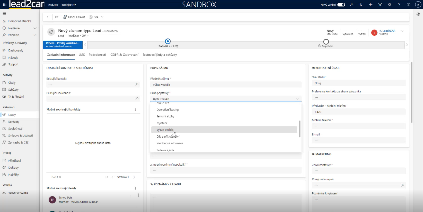Screen dimensions: 423x212
Task: Open the app launcher waffle icon
Action: 4,5
